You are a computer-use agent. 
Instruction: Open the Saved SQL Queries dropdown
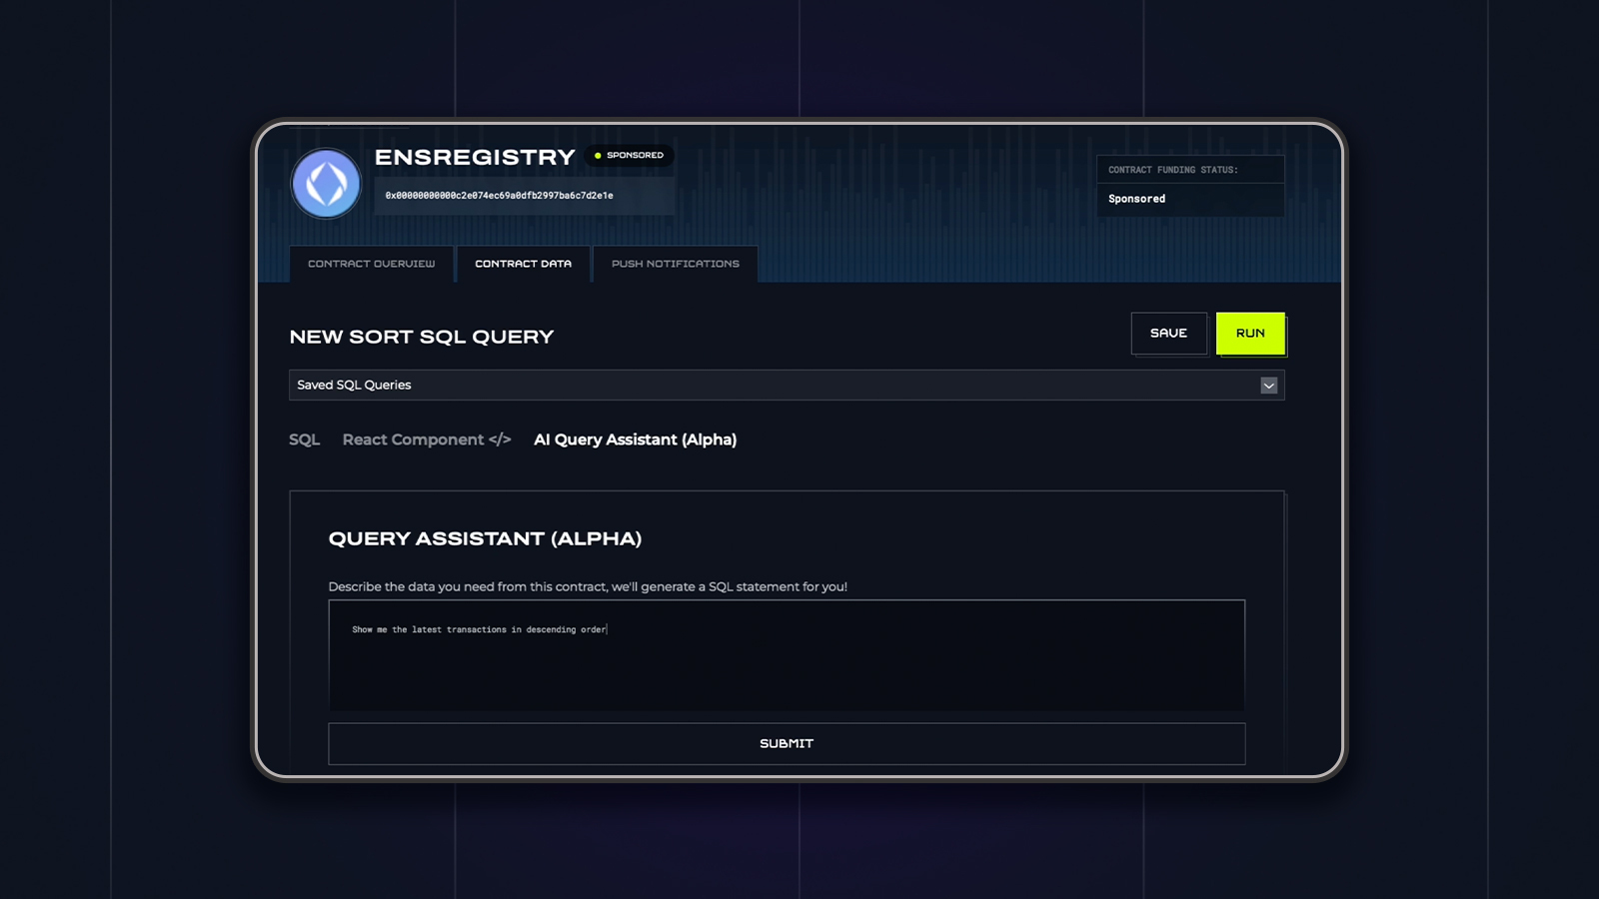click(x=786, y=386)
